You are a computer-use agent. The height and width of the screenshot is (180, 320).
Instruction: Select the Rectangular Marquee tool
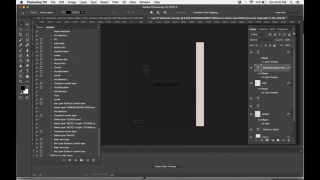click(x=27, y=29)
